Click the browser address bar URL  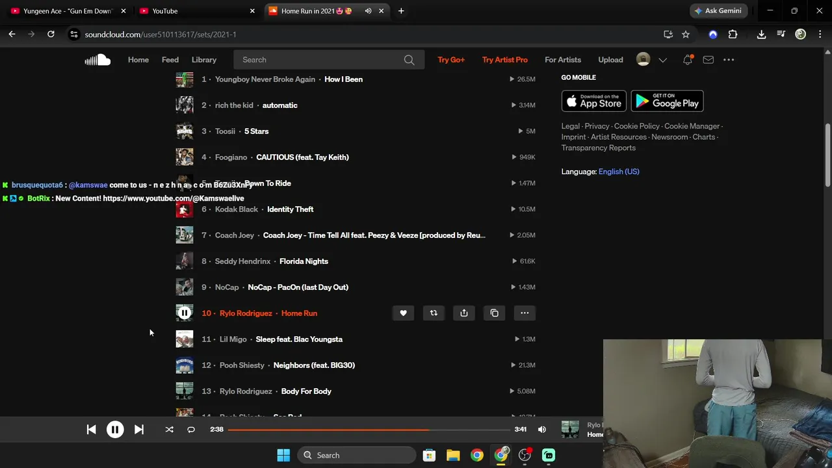[161, 34]
